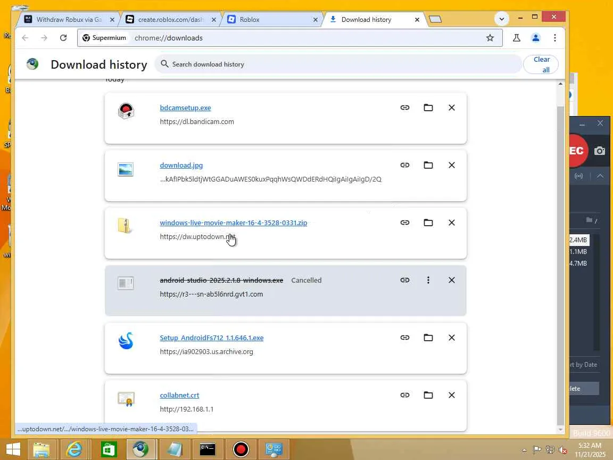
Task: Click the Clear all button
Action: click(x=541, y=64)
